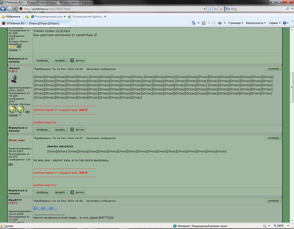294x229 pixels.
Task: Click приват button under first post
Action: tap(60, 60)
